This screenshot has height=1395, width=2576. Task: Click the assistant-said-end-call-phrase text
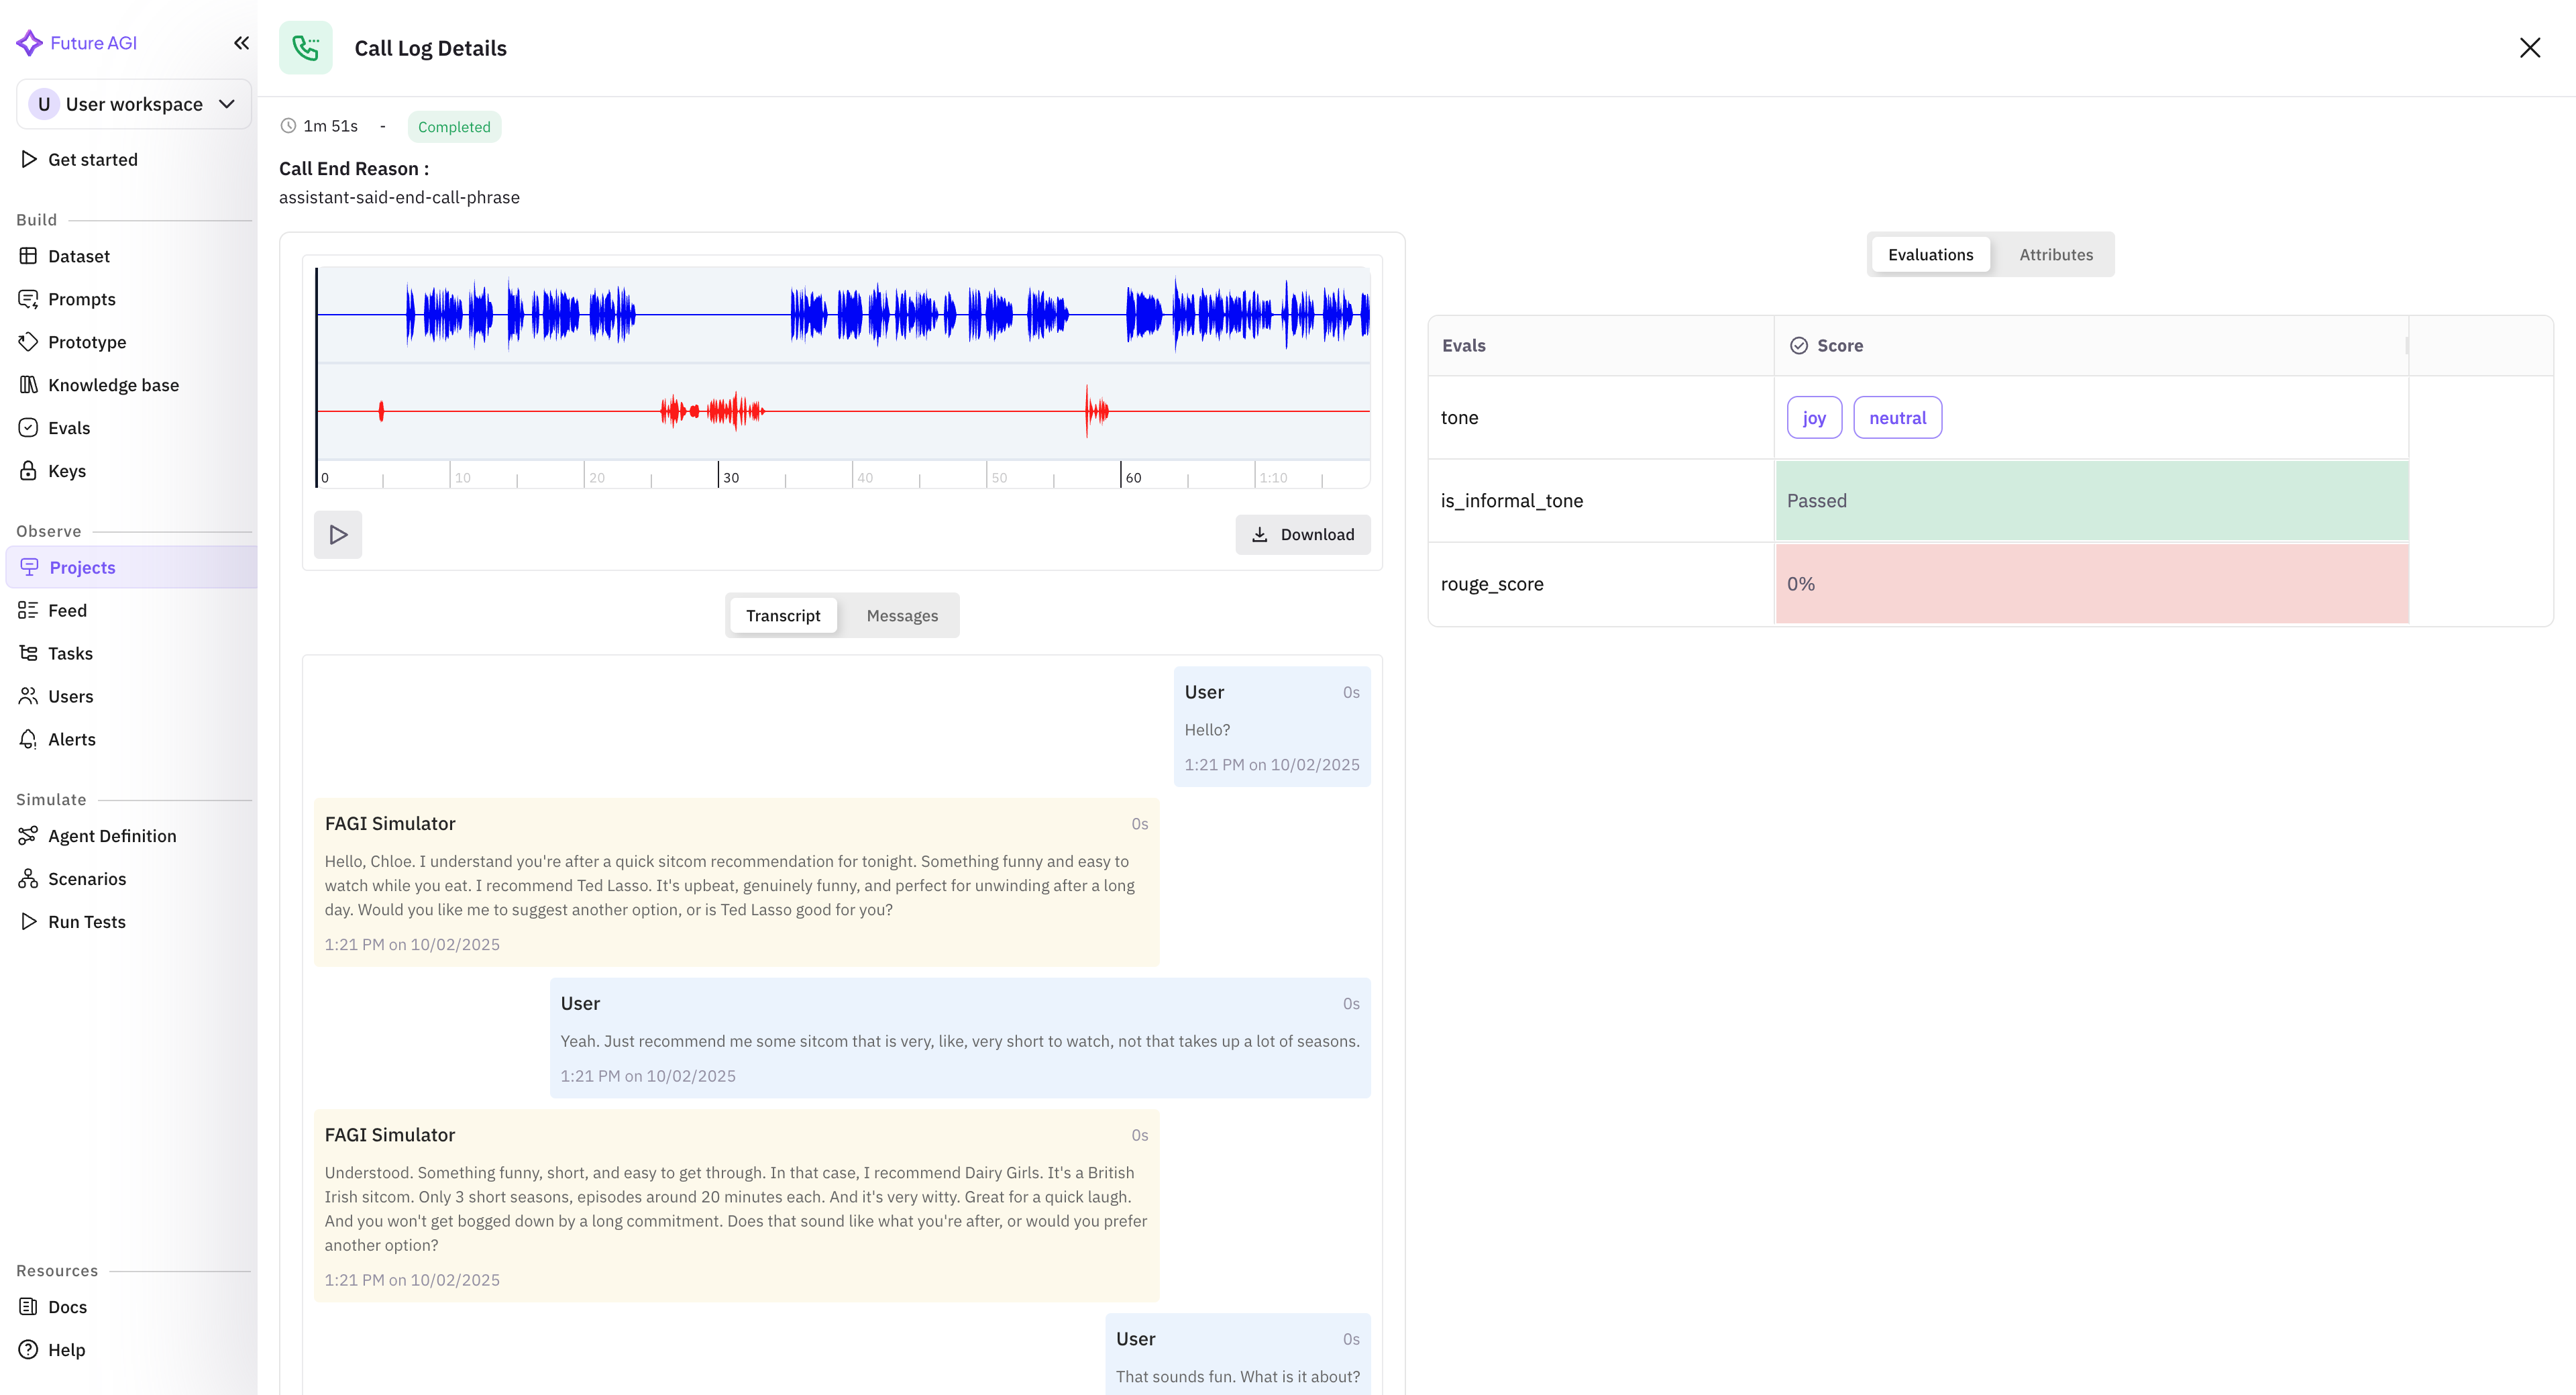coord(399,197)
